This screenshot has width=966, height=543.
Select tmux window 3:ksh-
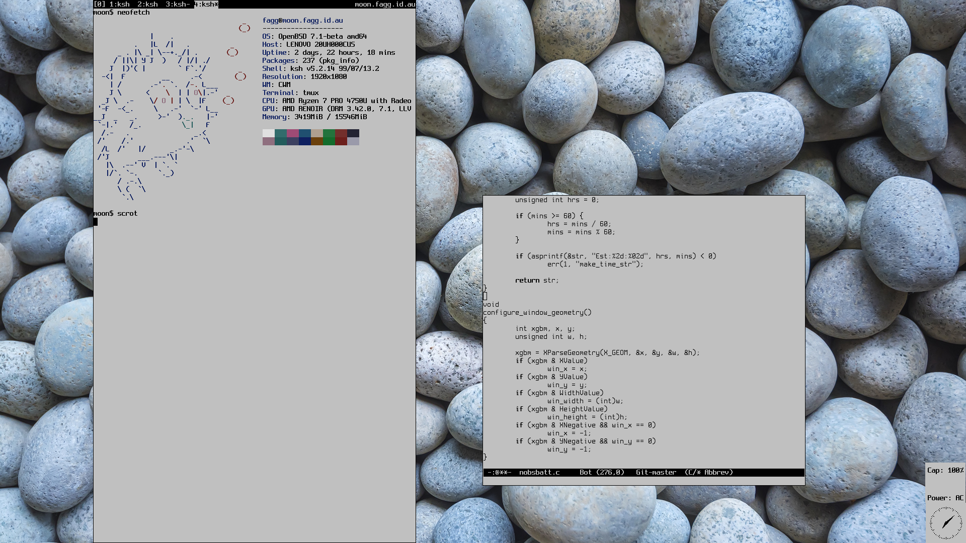178,4
